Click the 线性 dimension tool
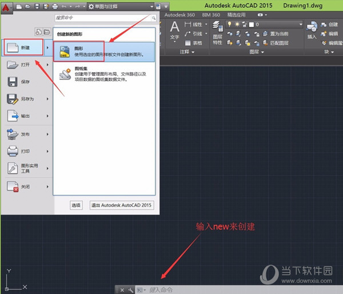 [193, 24]
